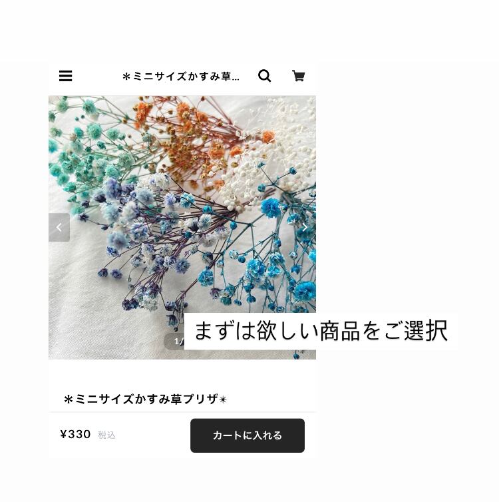
Task: Click the asterisk starting header title
Action: (x=126, y=77)
